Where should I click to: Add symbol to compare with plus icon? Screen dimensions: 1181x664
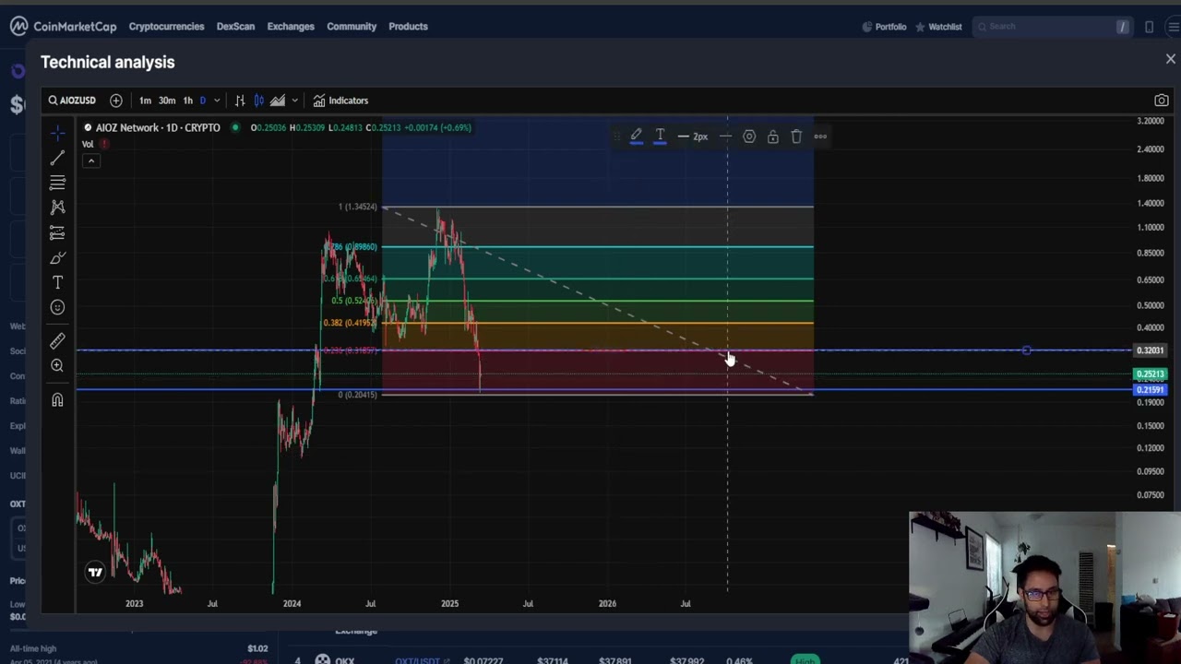pos(116,101)
